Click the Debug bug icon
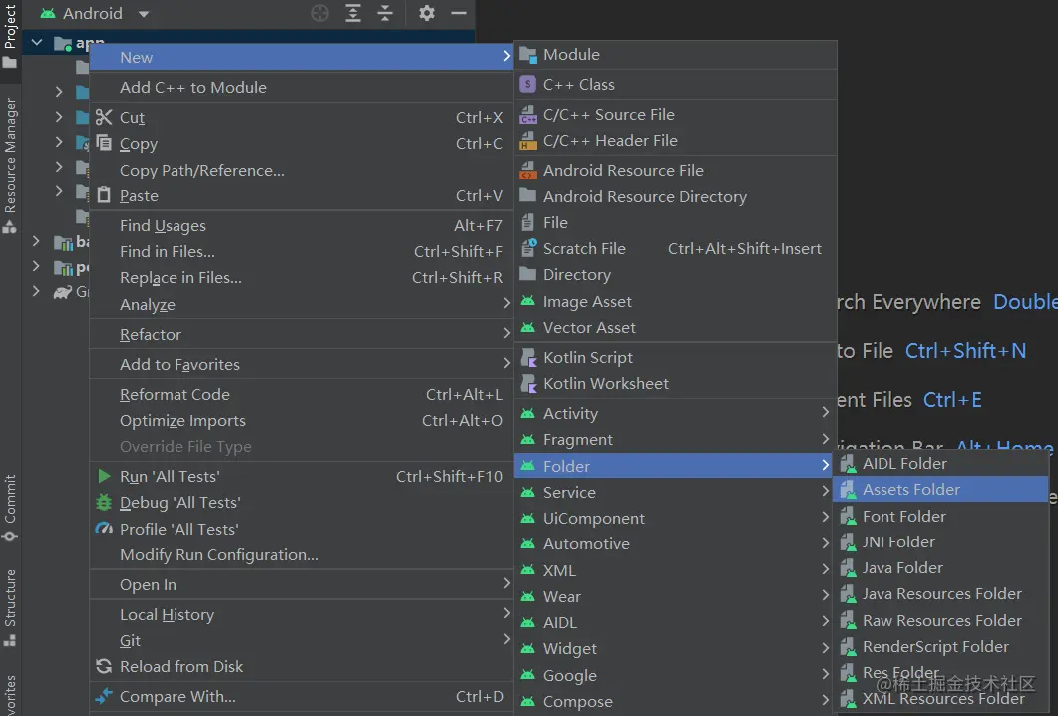1058x716 pixels. pyautogui.click(x=104, y=502)
